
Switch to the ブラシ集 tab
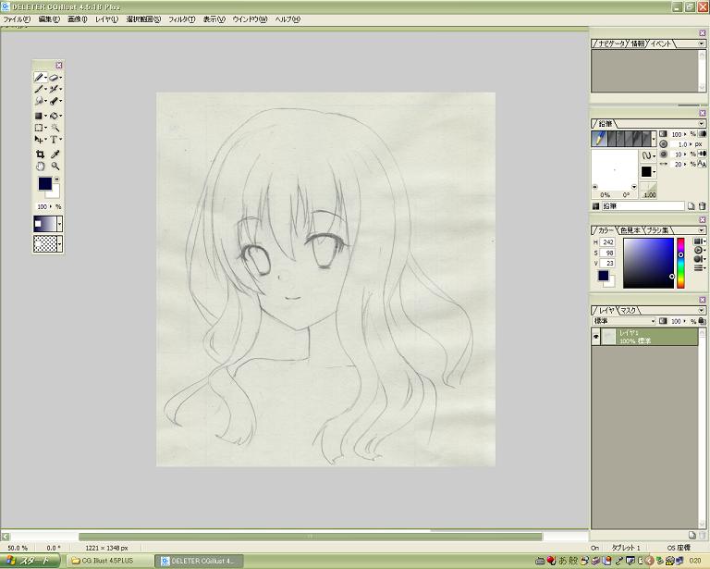pos(657,230)
